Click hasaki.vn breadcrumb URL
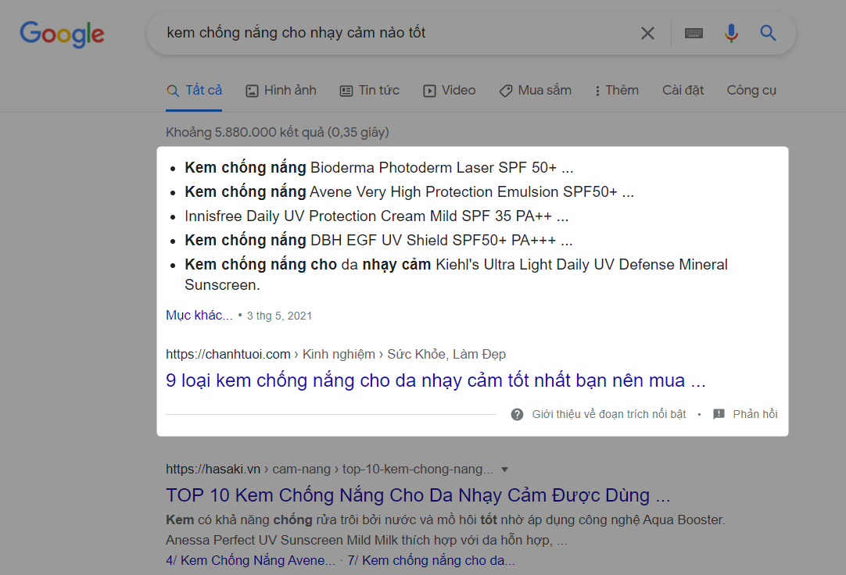 click(x=329, y=470)
